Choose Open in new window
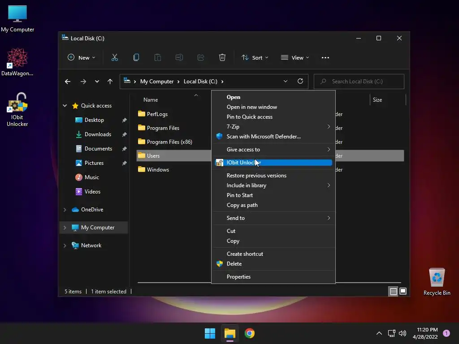The height and width of the screenshot is (344, 459). [x=273, y=107]
